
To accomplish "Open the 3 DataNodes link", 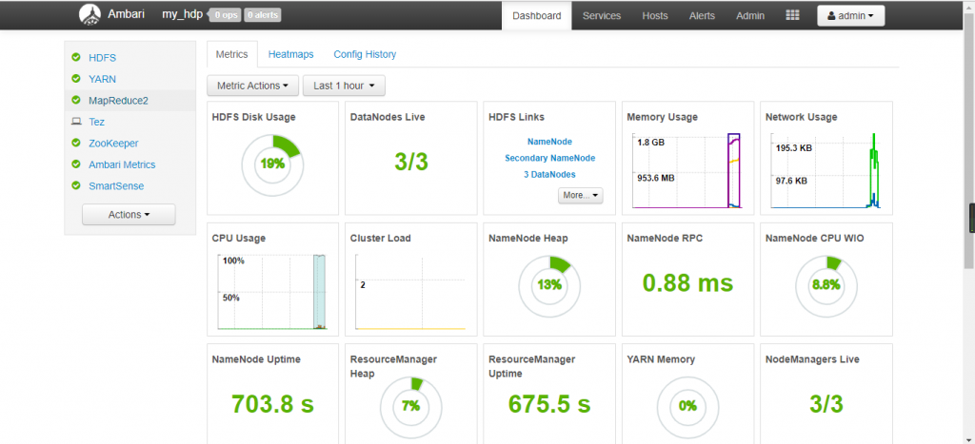I will point(549,175).
